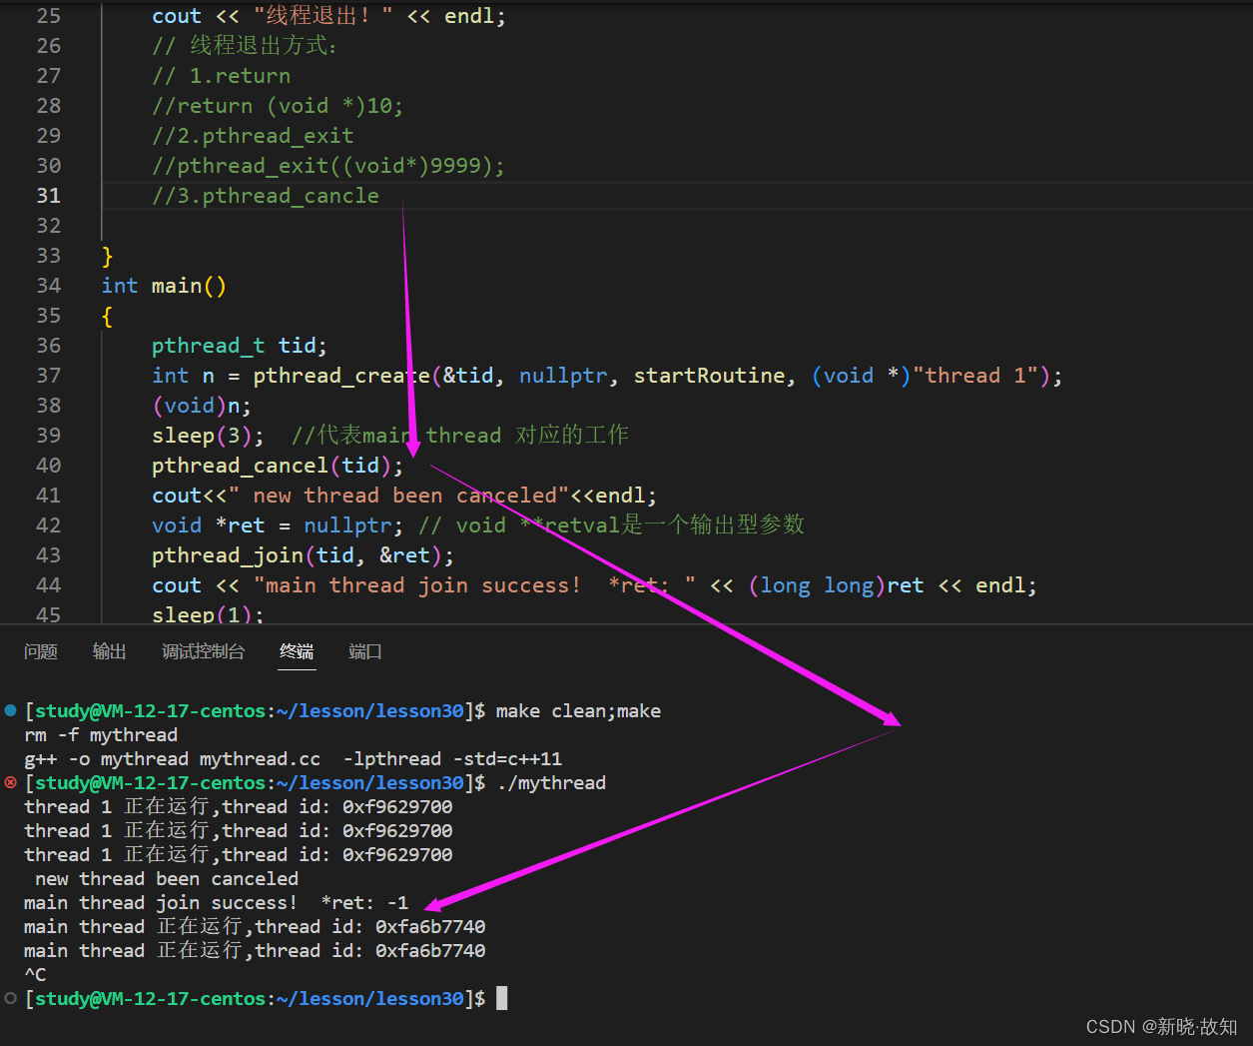The width and height of the screenshot is (1253, 1046).
Task: Click the blue dot beside make clean command
Action: click(x=11, y=710)
